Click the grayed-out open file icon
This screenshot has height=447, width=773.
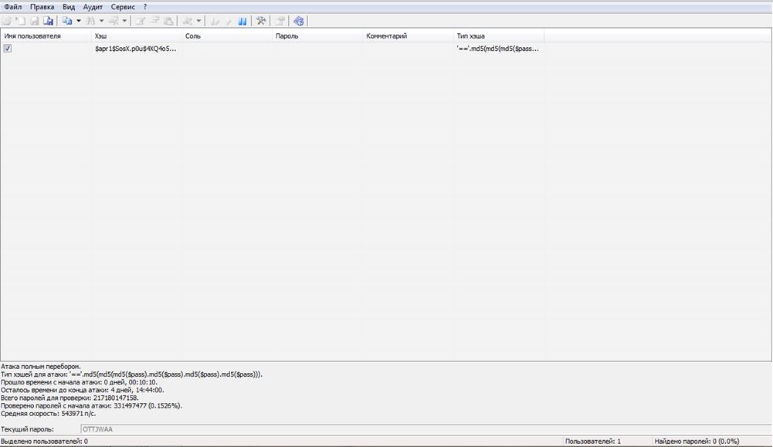[x=8, y=21]
